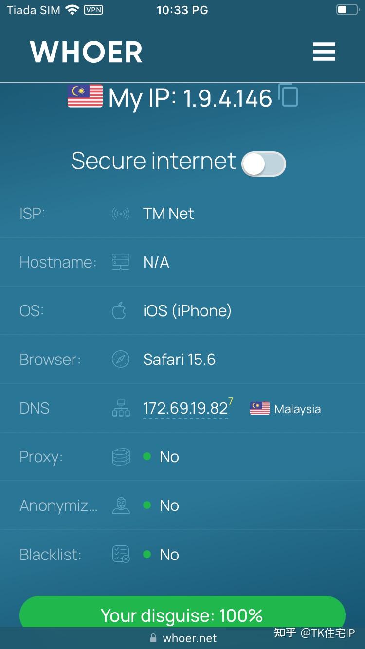Toggle the Secure internet switch
Screen dimensions: 365x649
point(263,163)
